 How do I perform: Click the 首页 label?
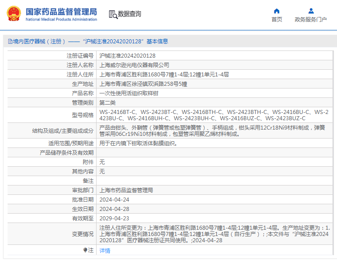[277, 20]
